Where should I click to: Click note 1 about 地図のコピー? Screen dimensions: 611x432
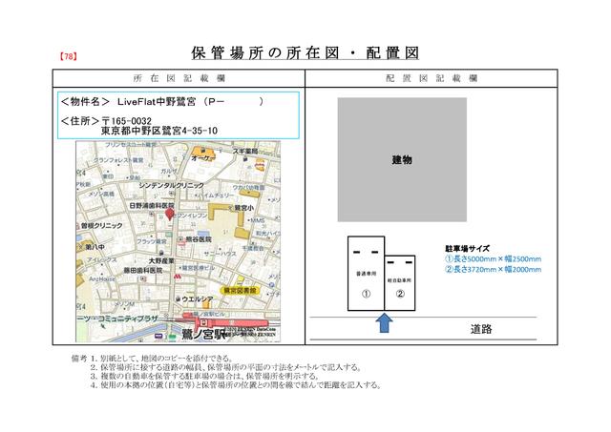tap(161, 358)
